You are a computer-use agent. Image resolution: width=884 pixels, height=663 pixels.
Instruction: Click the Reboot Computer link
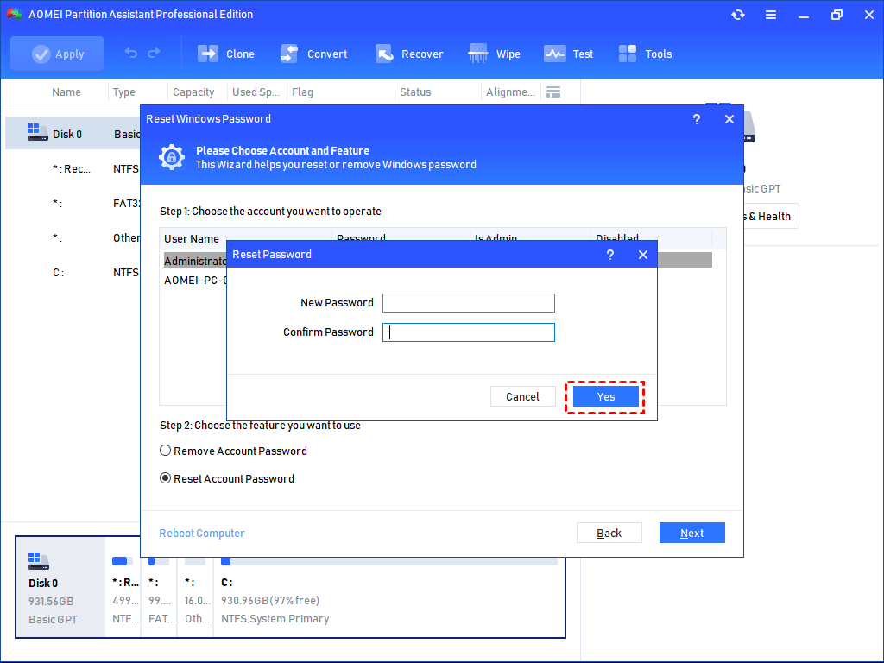tap(201, 533)
